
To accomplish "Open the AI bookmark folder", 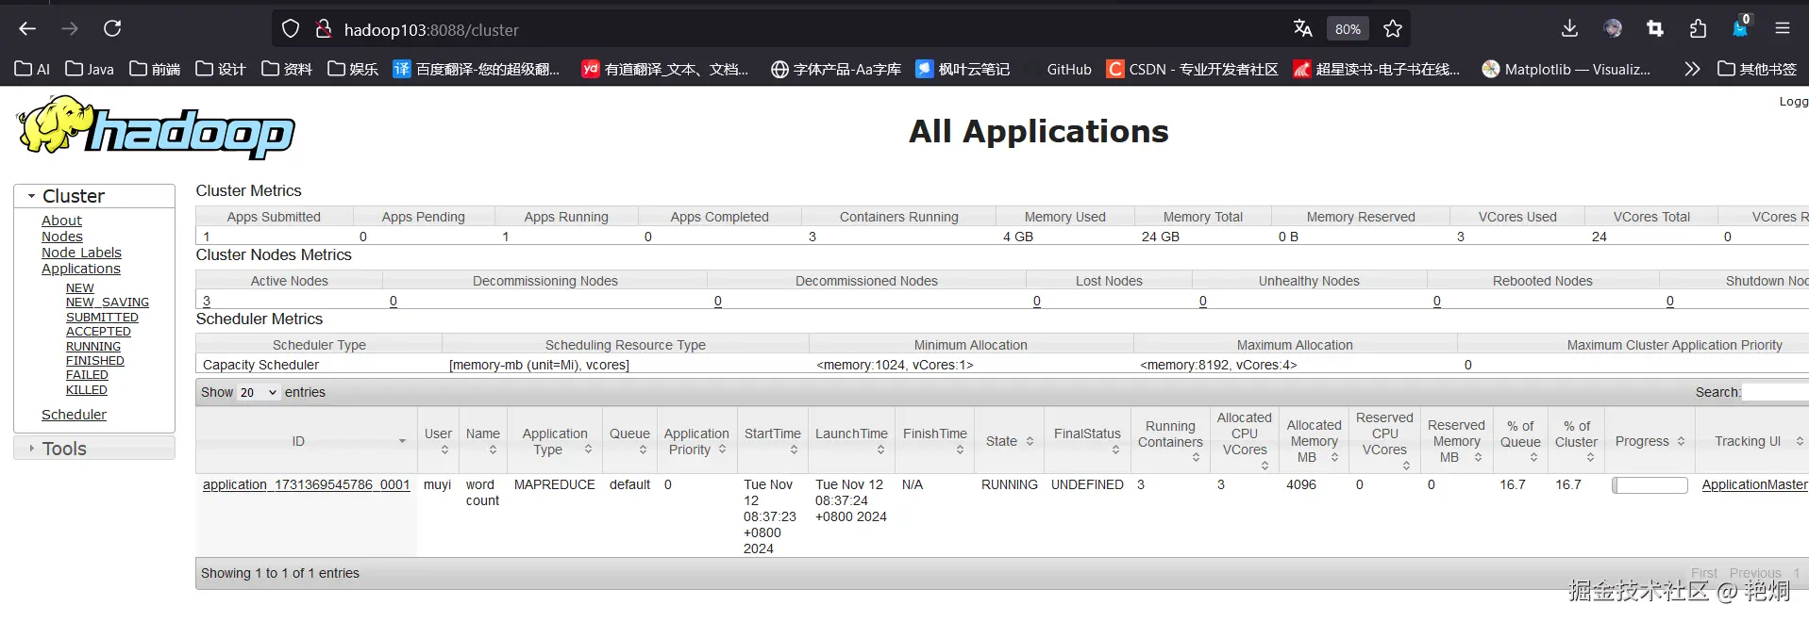I will click(32, 69).
